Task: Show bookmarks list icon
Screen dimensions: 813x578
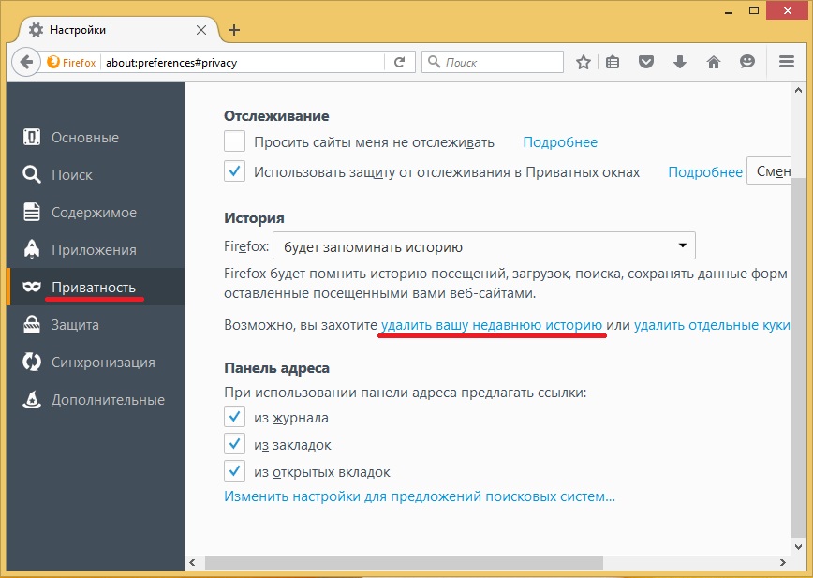Action: (613, 62)
